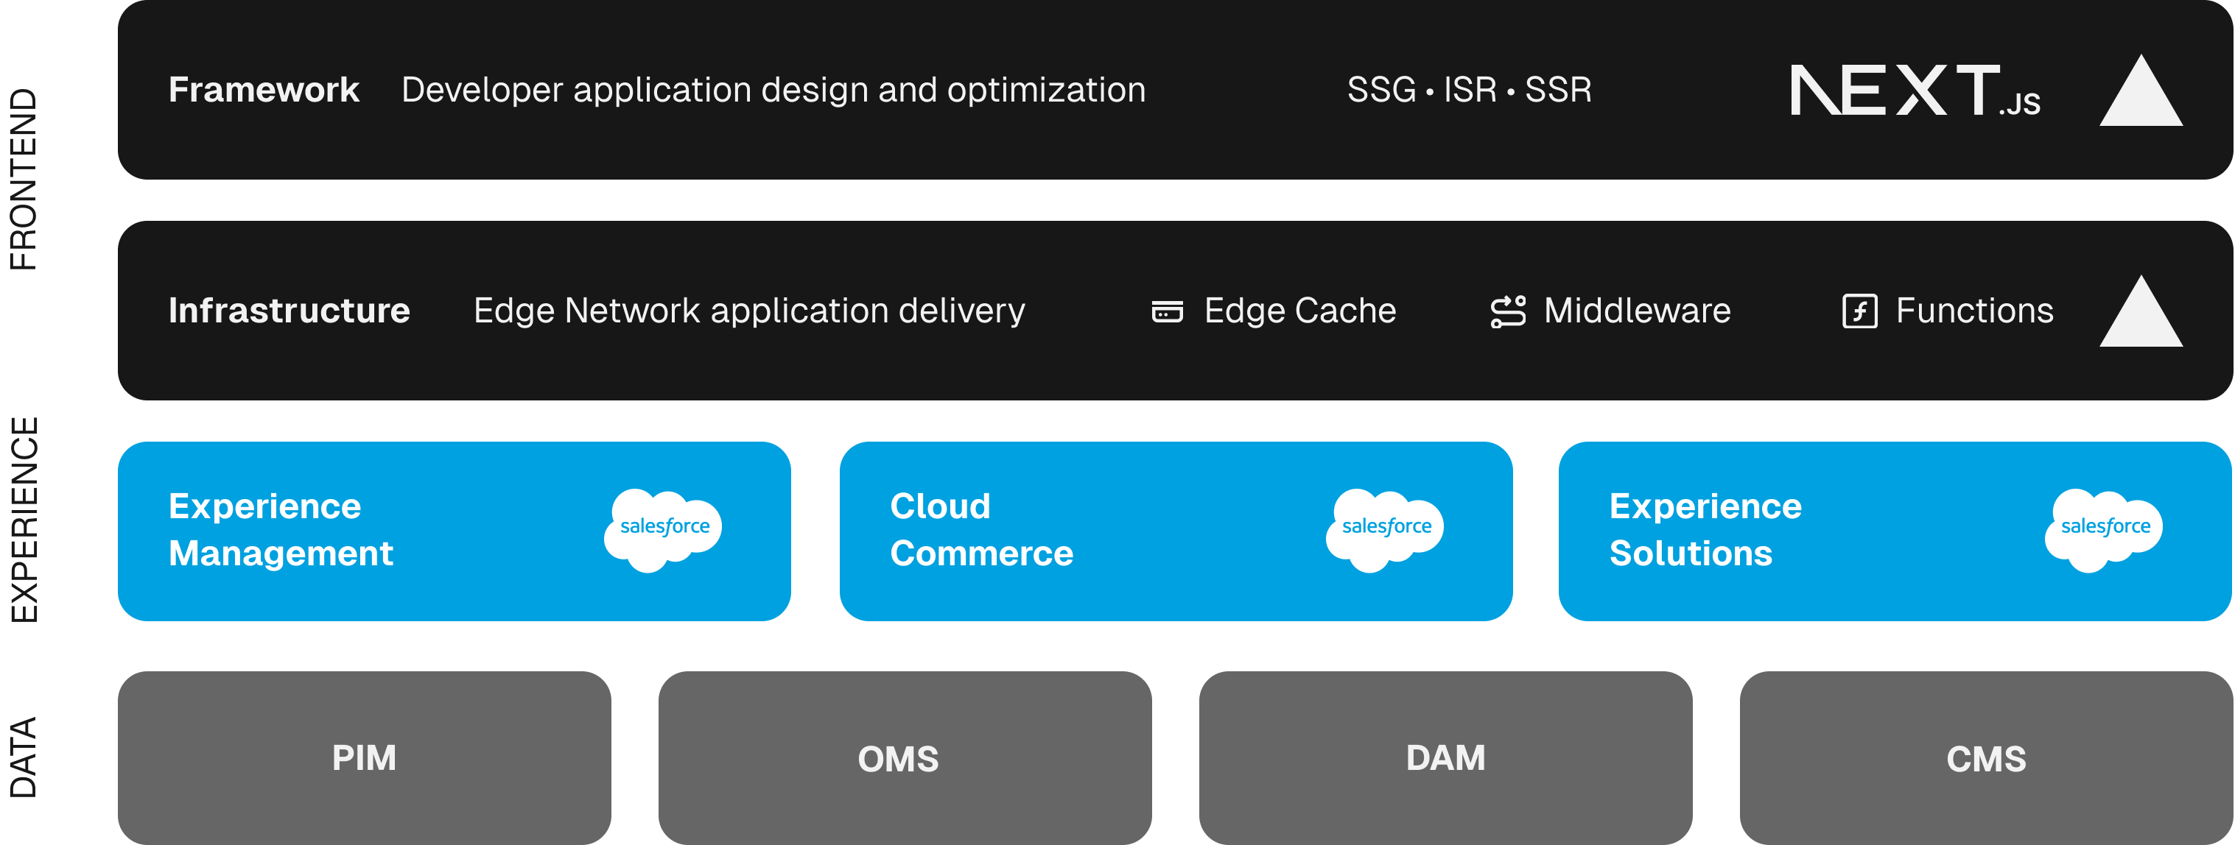The image size is (2235, 845).
Task: Click the SSG ISR SSR text
Action: coord(1469,90)
